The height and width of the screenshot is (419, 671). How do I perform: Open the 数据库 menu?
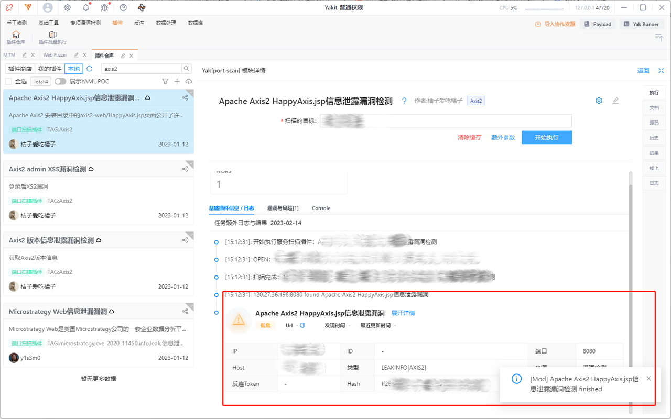point(196,23)
